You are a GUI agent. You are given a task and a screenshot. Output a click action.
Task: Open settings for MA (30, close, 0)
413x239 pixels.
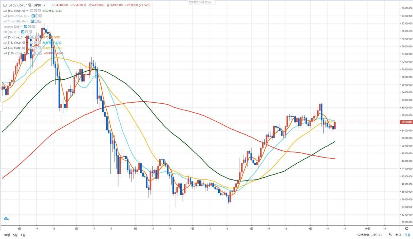35,48
